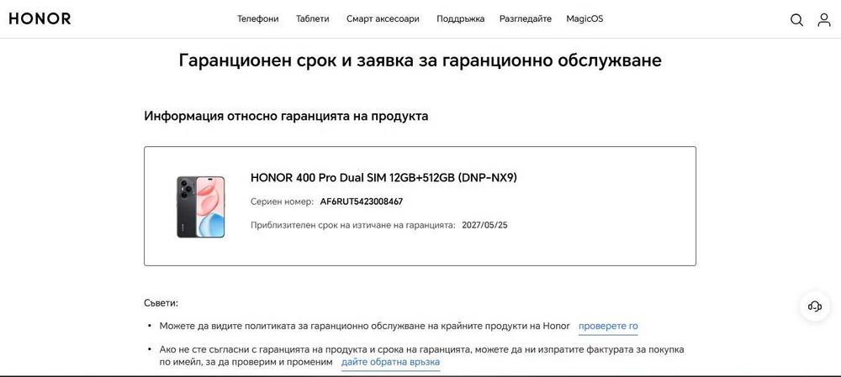
Task: Click the HONOR 400 Pro Dual SIM title
Action: pos(384,178)
